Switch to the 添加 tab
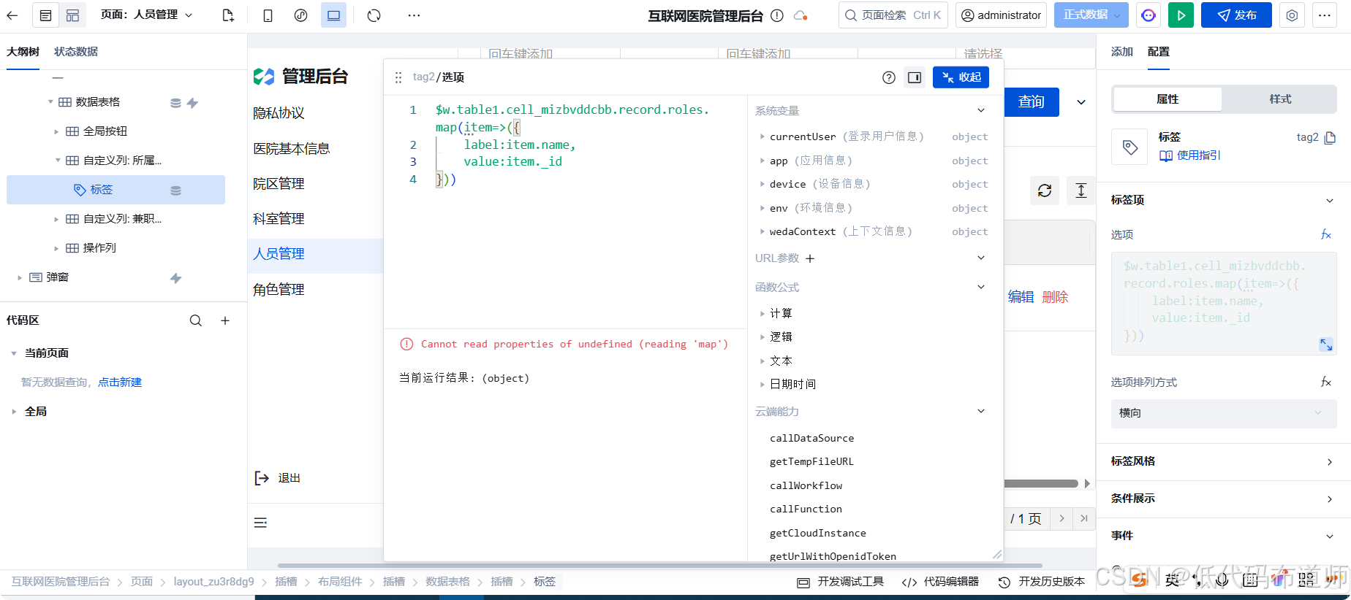1351x600 pixels. pyautogui.click(x=1121, y=52)
